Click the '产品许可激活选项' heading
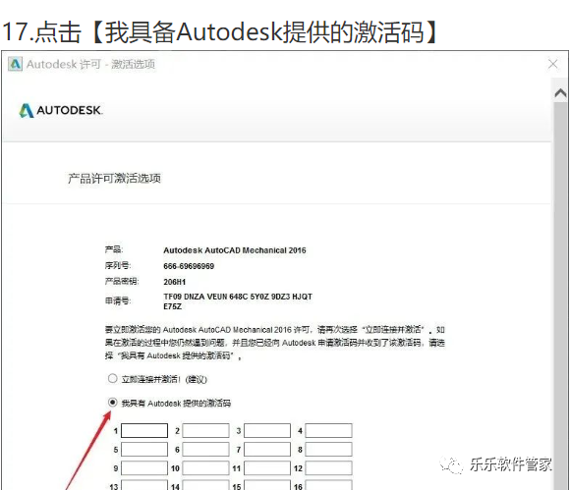Viewport: 570px width, 490px height. (115, 179)
